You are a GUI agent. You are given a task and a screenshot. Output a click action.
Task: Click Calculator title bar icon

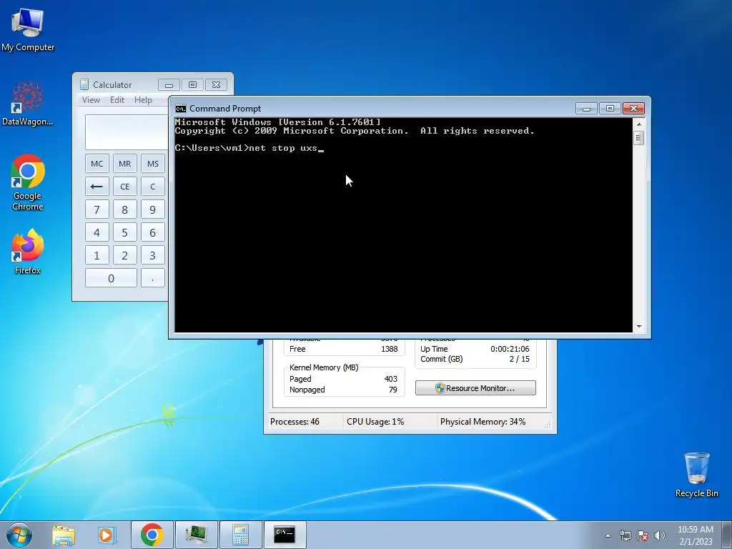click(84, 84)
